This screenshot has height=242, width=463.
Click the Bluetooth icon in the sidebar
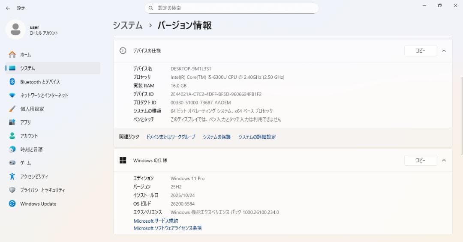coord(12,82)
